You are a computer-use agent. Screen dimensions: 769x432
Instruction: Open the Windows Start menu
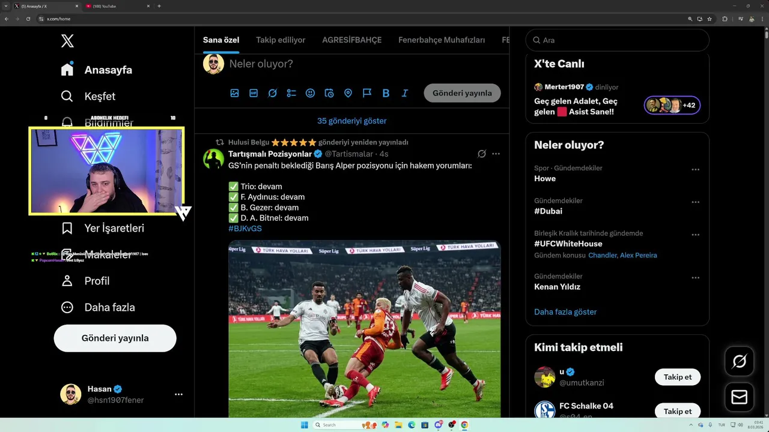point(304,425)
